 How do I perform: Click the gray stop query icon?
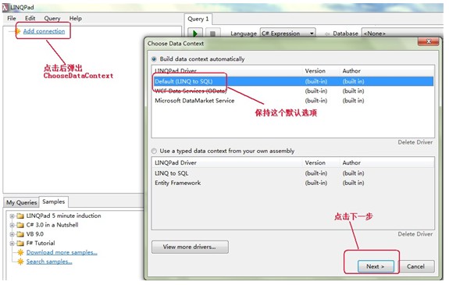click(212, 34)
